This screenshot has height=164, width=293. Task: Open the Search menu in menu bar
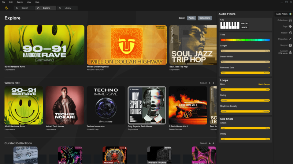(20, 2)
